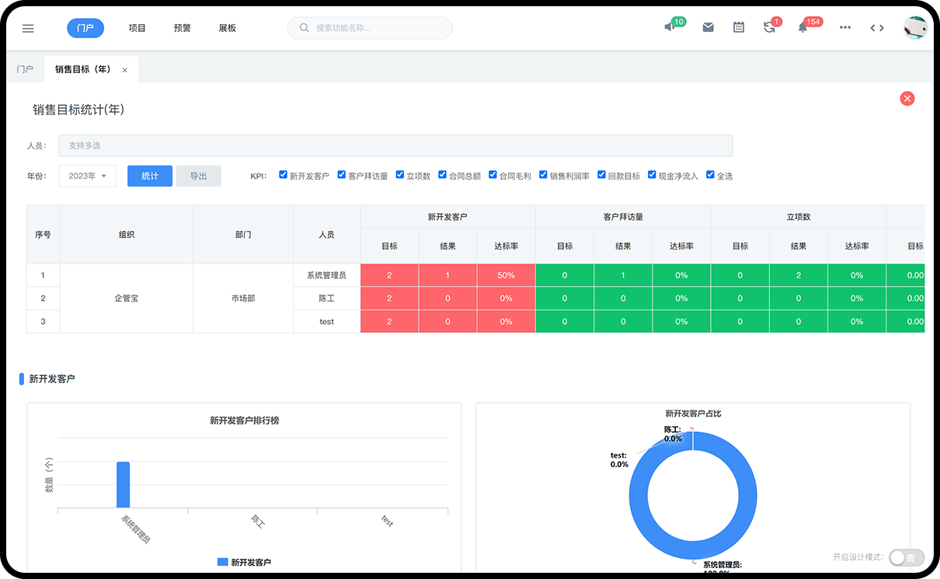Switch on the 开启设计模式 toggle

coord(906,557)
